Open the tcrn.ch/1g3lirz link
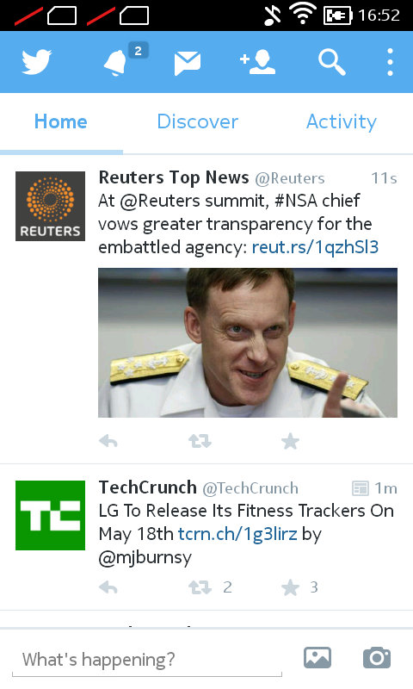The height and width of the screenshot is (689, 413). tap(237, 534)
